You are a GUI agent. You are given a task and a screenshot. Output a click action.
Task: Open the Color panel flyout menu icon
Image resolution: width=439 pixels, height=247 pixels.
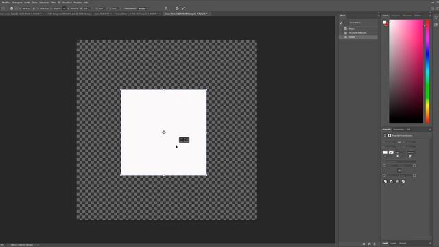(x=430, y=16)
